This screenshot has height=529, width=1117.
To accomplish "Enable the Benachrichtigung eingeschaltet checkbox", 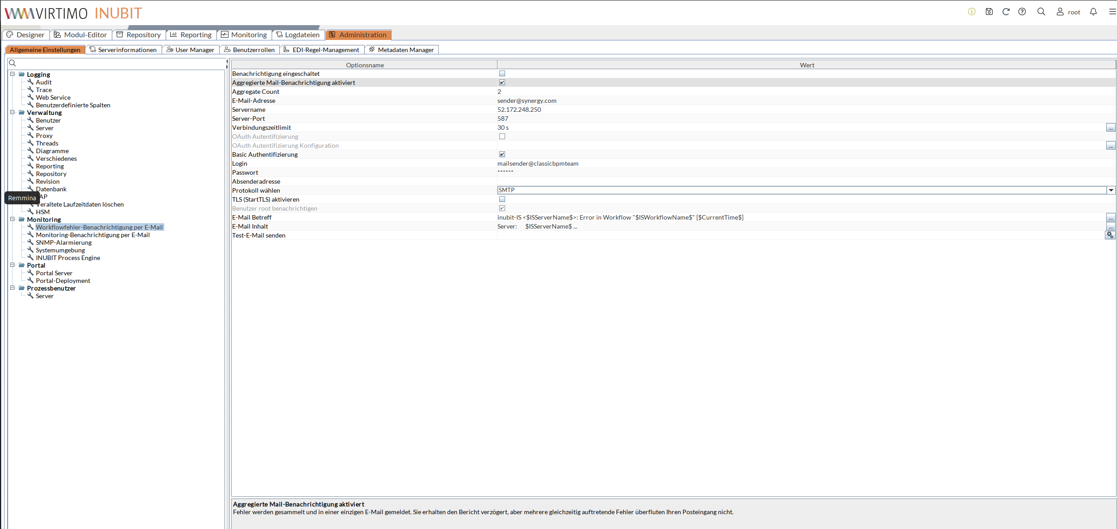I will 502,73.
